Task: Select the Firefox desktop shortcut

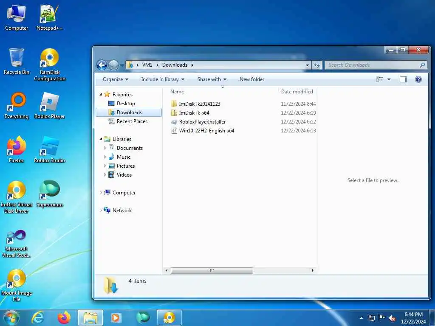Action: point(17,150)
